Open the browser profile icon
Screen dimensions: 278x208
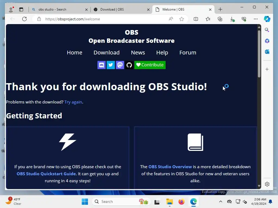11,9
